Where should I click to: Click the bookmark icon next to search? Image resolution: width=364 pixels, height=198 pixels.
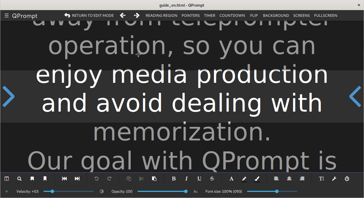pos(32,179)
